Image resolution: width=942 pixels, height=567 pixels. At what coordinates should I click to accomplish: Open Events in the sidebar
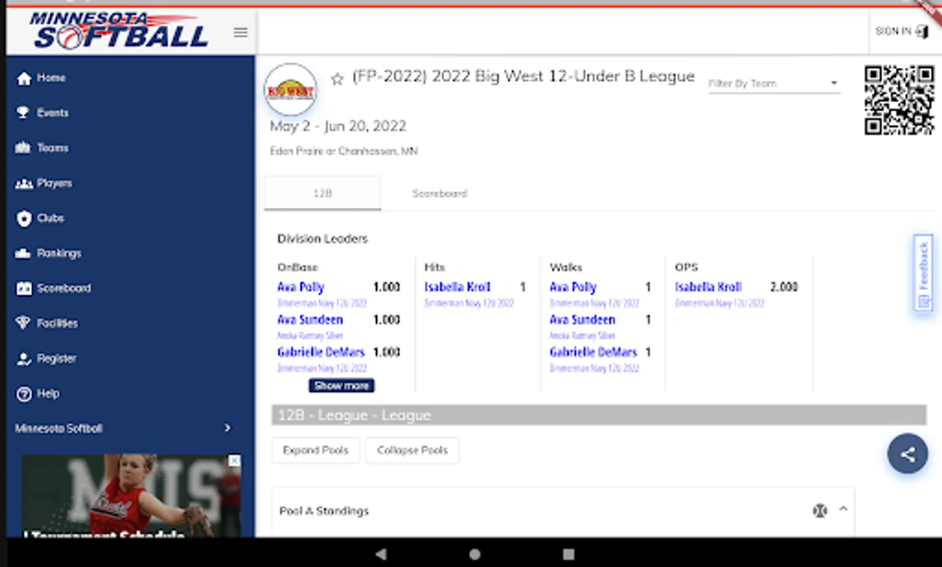click(52, 113)
